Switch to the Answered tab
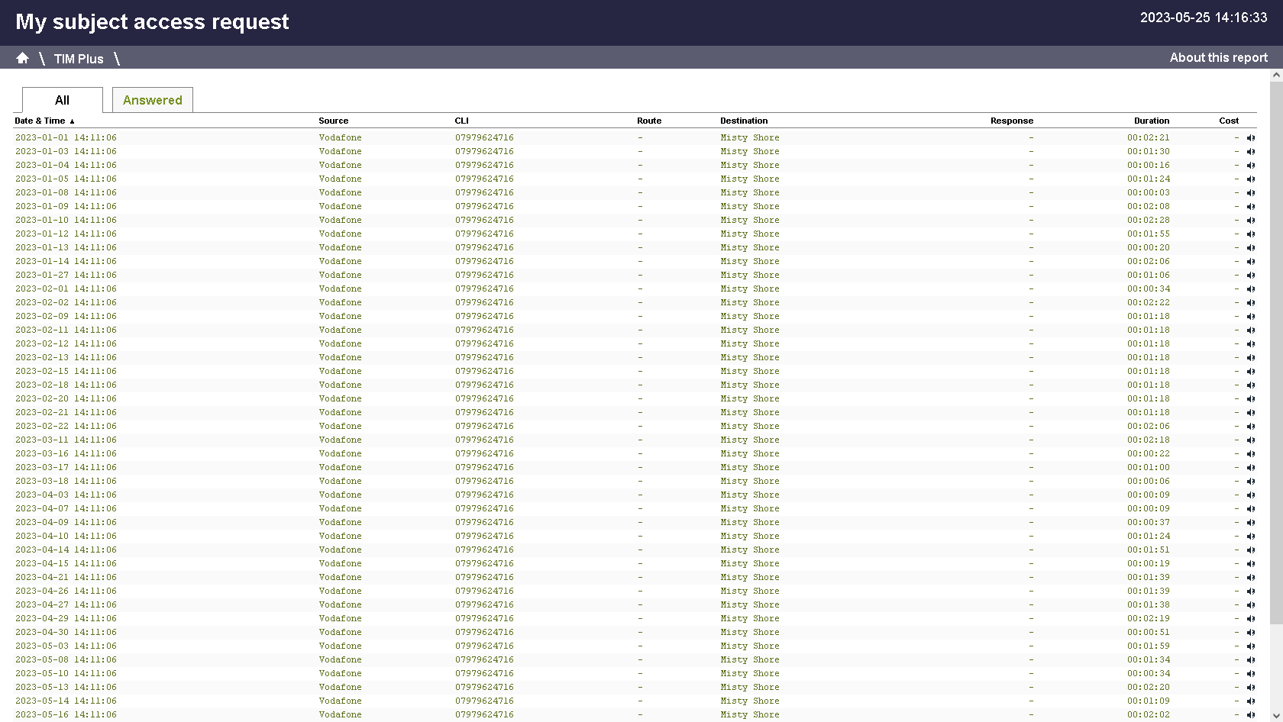 152,100
